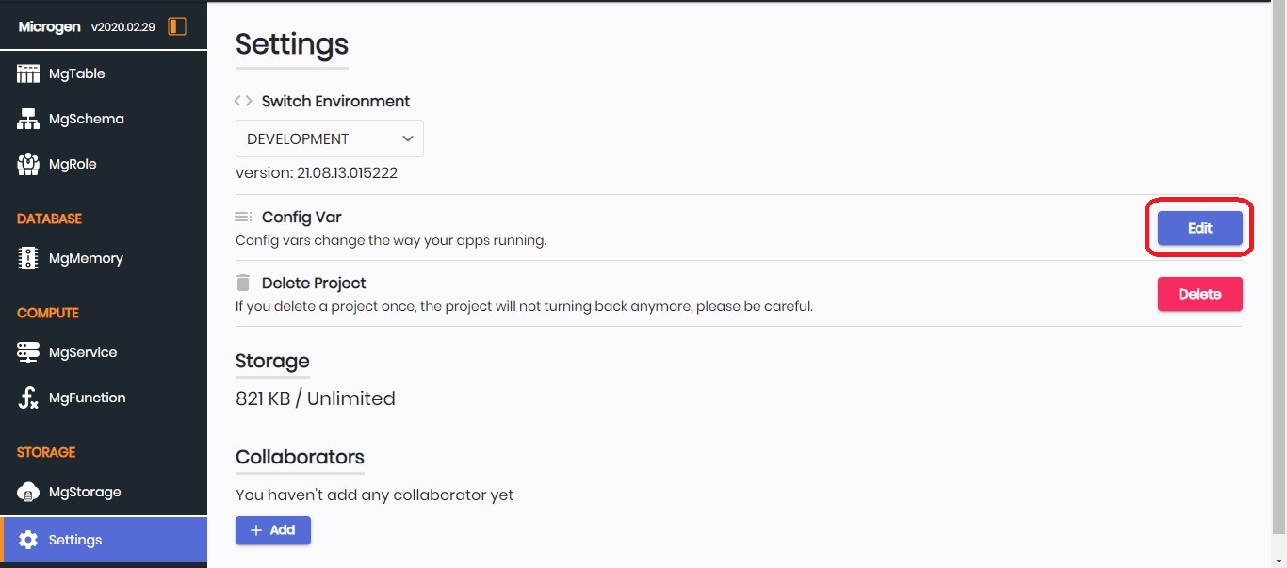Click the page vertical scrollbar

point(1279,283)
